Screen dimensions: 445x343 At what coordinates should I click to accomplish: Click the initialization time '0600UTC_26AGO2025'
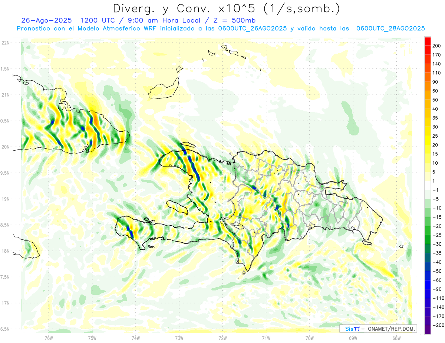(253, 28)
